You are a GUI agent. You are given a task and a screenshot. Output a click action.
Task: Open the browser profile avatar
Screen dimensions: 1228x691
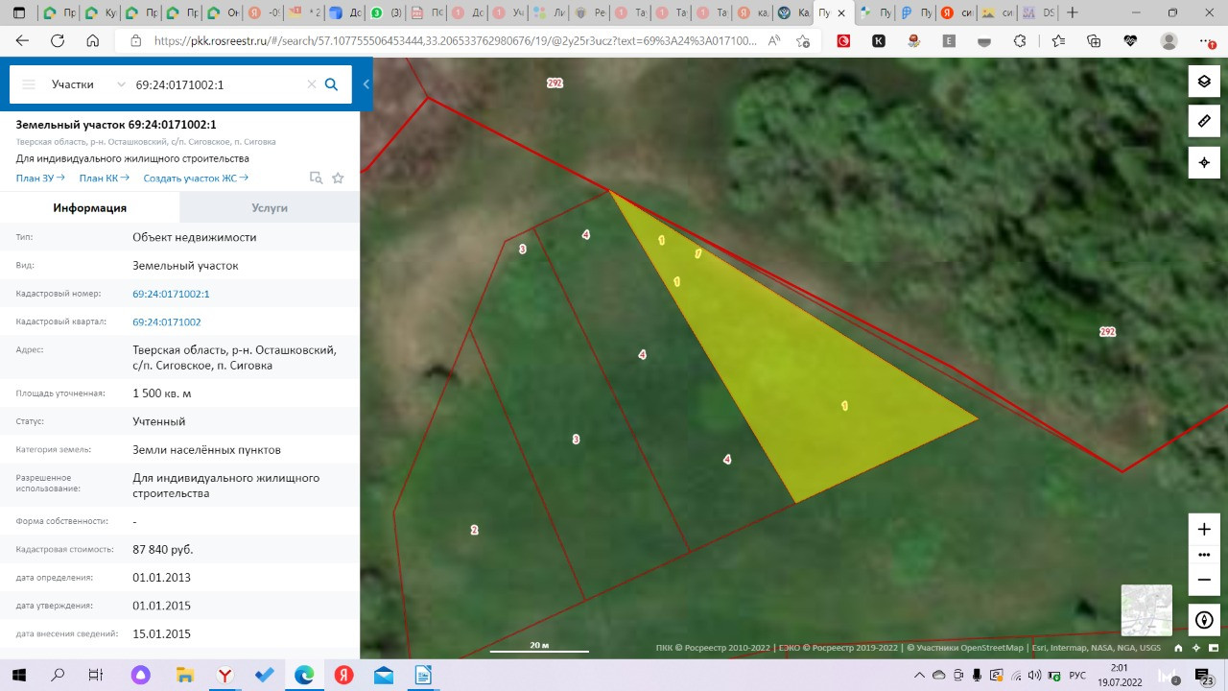click(1169, 41)
